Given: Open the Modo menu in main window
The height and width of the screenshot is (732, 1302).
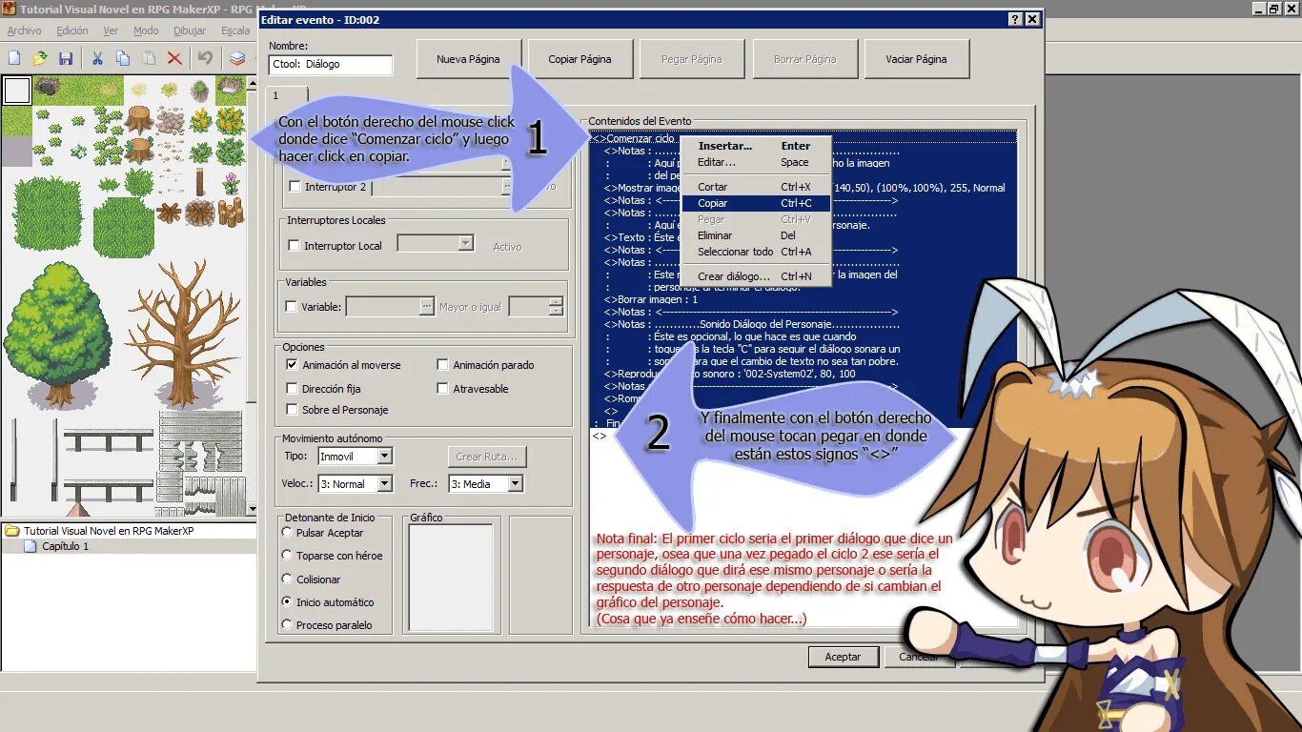Looking at the screenshot, I should click(146, 31).
